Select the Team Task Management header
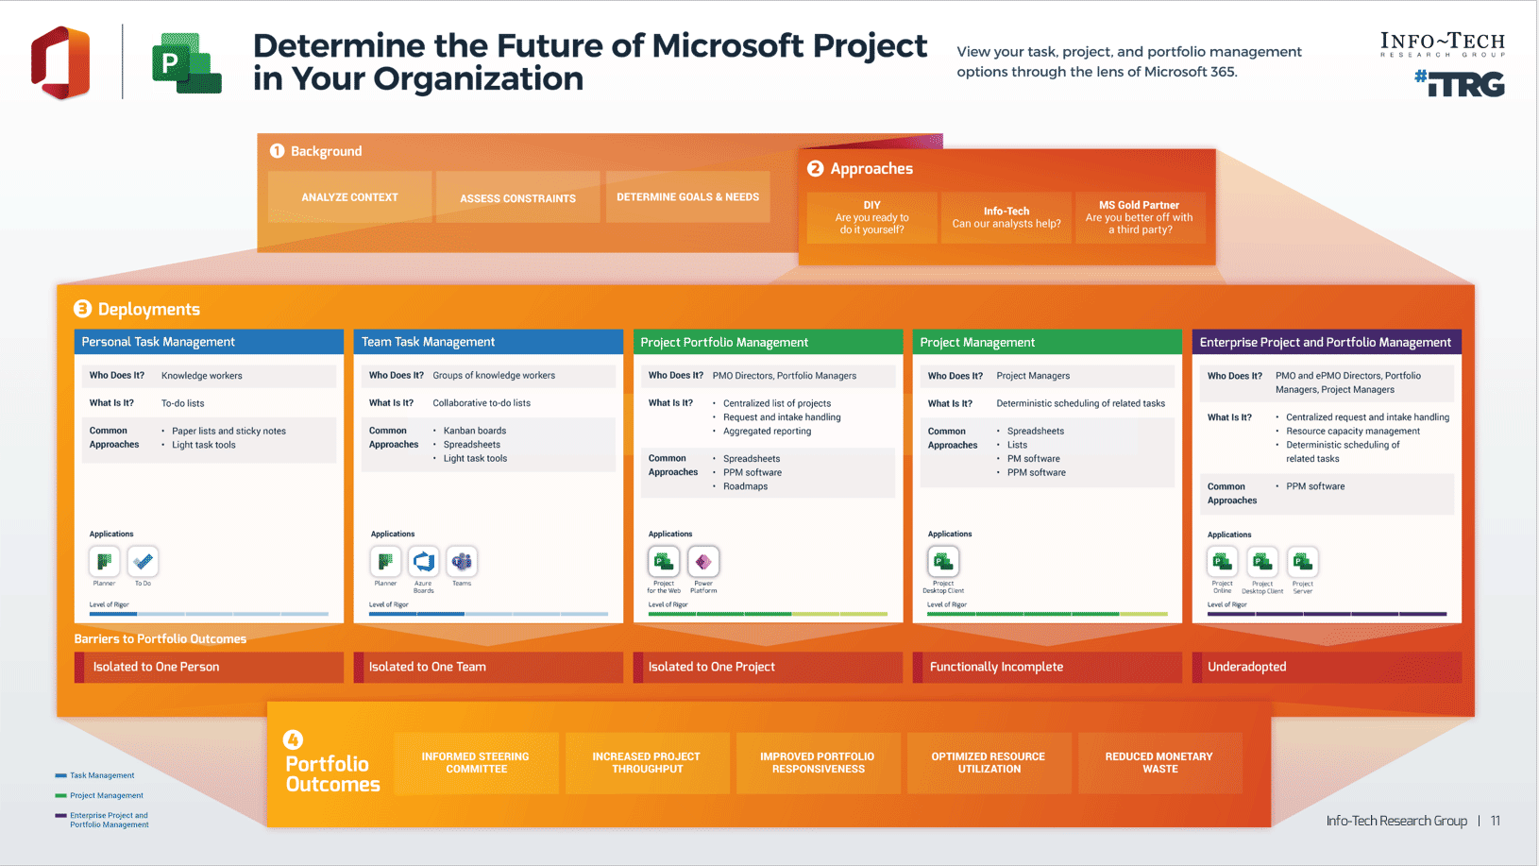 point(488,342)
